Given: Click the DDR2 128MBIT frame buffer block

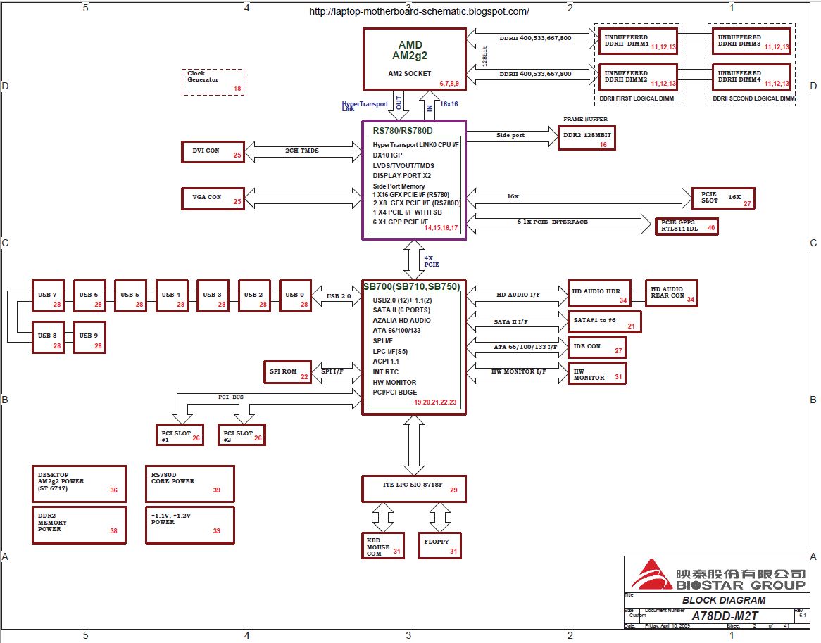Looking at the screenshot, I should click(x=586, y=139).
